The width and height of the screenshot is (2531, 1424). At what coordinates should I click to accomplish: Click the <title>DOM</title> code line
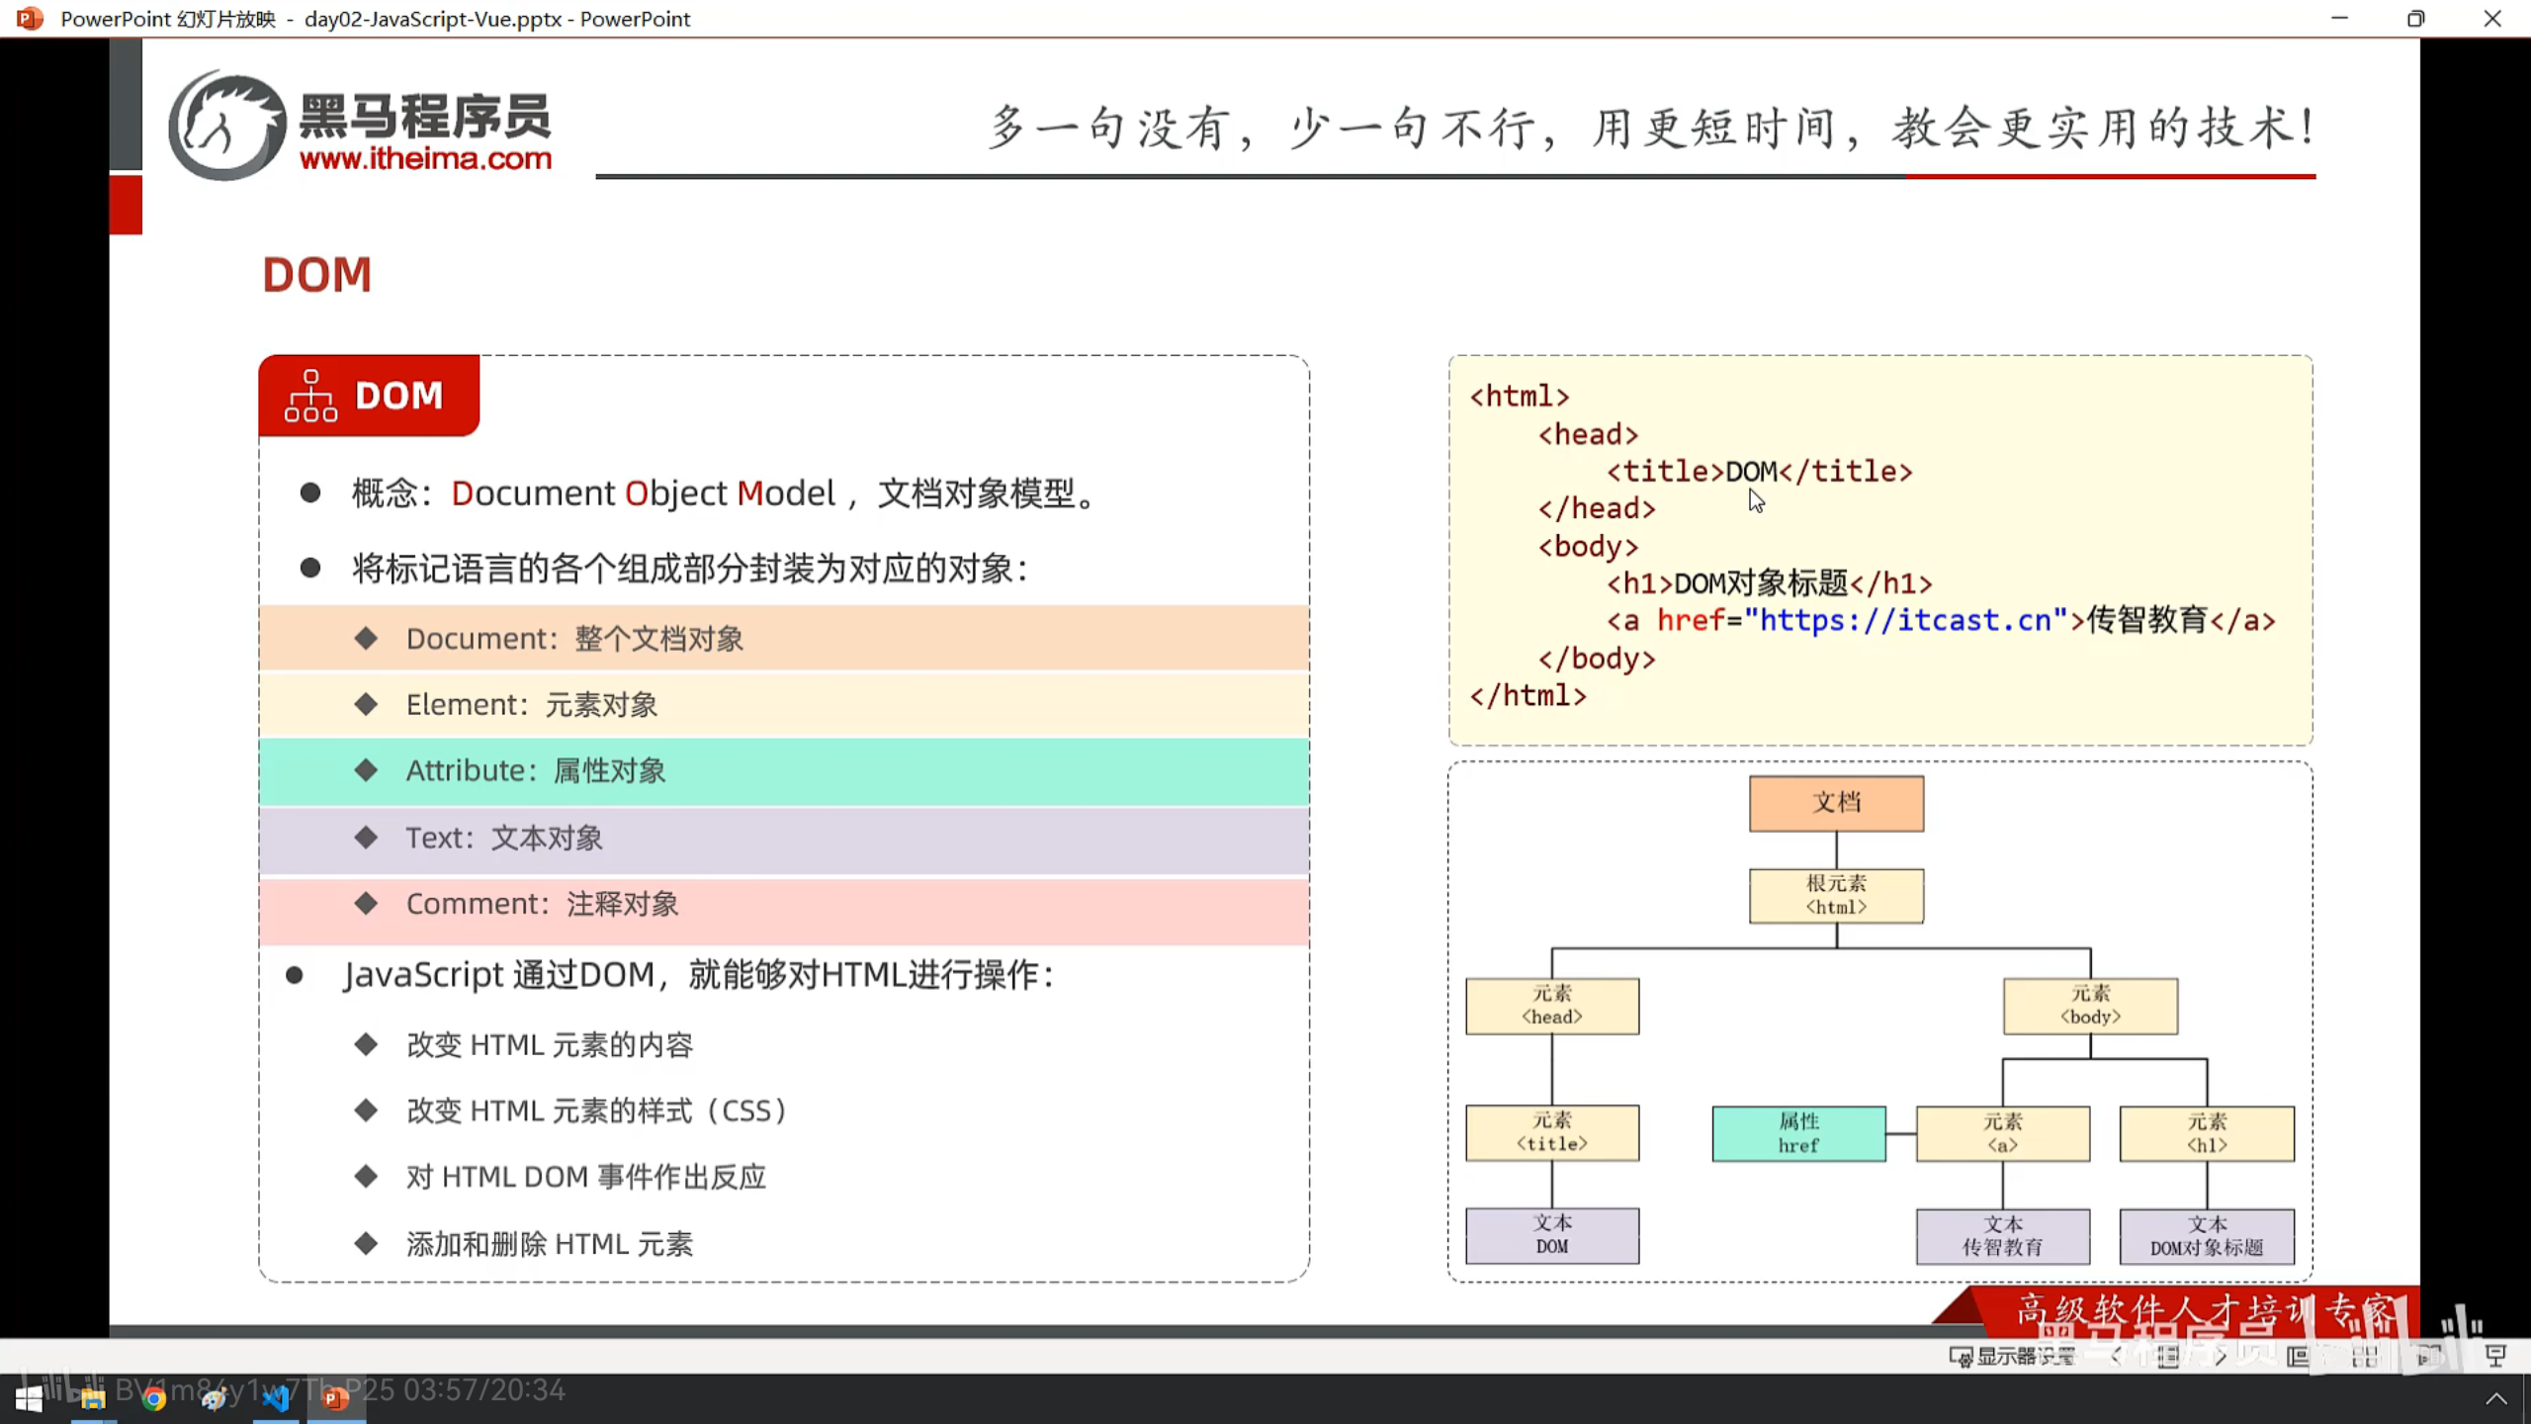(x=1760, y=471)
